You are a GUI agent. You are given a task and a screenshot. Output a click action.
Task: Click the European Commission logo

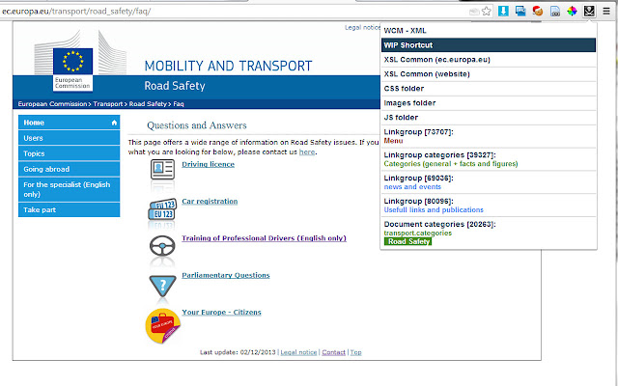[73, 69]
